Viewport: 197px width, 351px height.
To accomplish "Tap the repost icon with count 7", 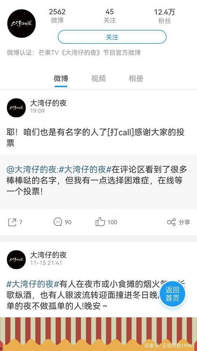I will [x=12, y=222].
